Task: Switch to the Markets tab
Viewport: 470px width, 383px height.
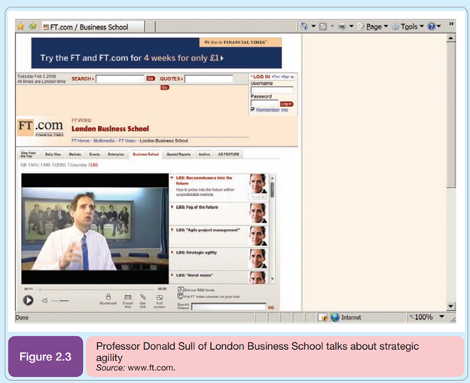Action: click(x=75, y=154)
